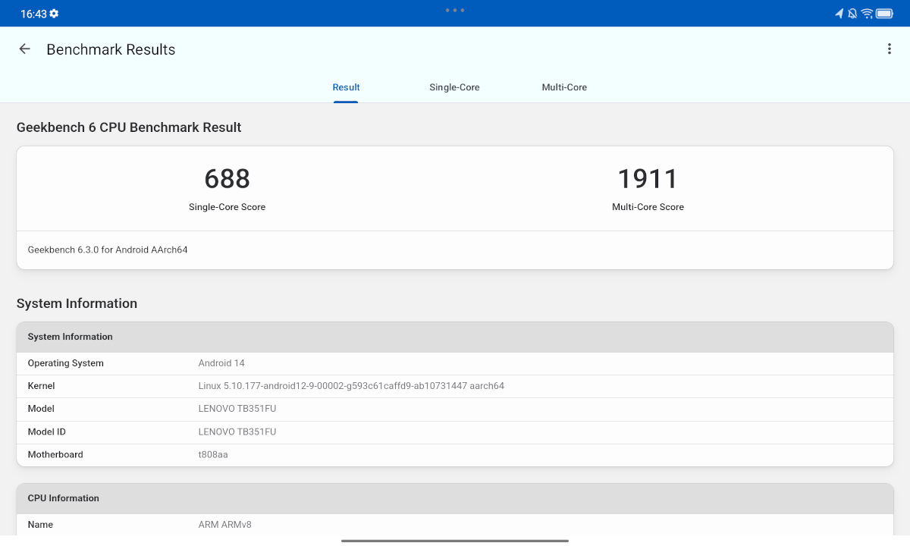Switch to the Single-Core tab
The width and height of the screenshot is (910, 546).
[454, 87]
